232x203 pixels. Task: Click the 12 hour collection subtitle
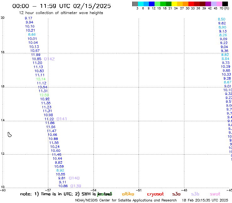[x=61, y=13]
